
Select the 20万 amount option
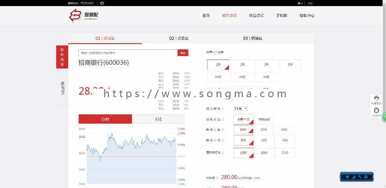pos(242,77)
